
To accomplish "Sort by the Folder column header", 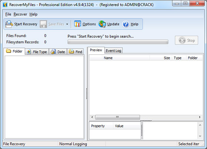I will click(194, 58).
